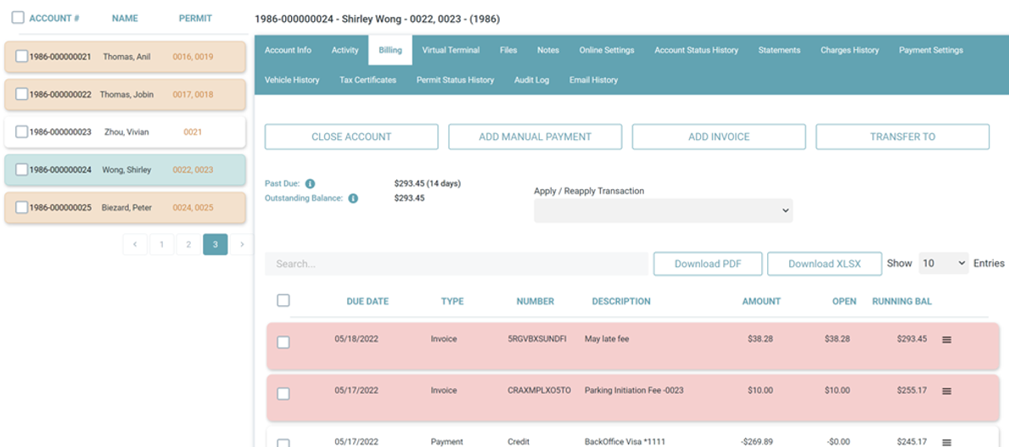The image size is (1009, 447).
Task: Click the Past Due info icon
Action: point(310,184)
